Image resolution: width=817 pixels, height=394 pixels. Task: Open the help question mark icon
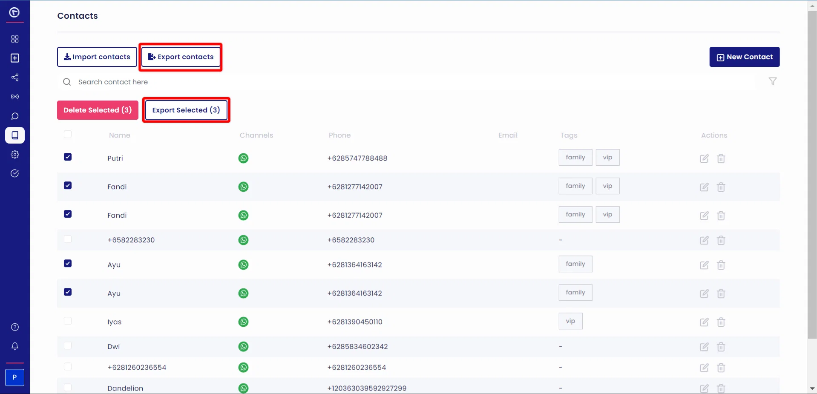click(x=15, y=327)
